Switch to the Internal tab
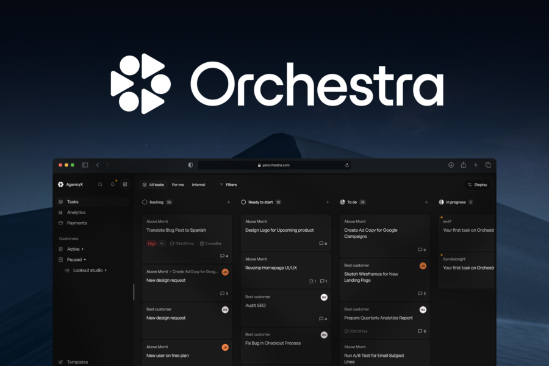The width and height of the screenshot is (549, 366). [x=198, y=185]
